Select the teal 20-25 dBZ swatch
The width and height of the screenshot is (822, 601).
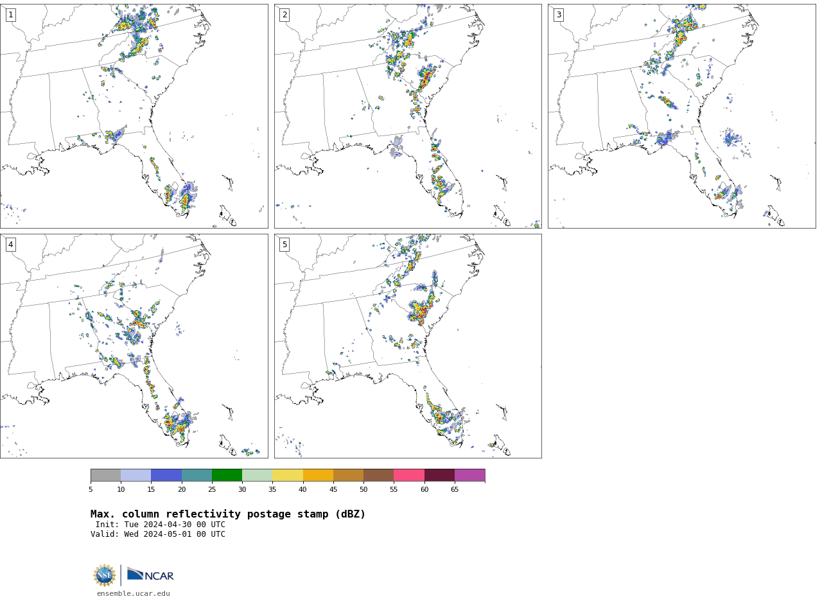(x=197, y=475)
